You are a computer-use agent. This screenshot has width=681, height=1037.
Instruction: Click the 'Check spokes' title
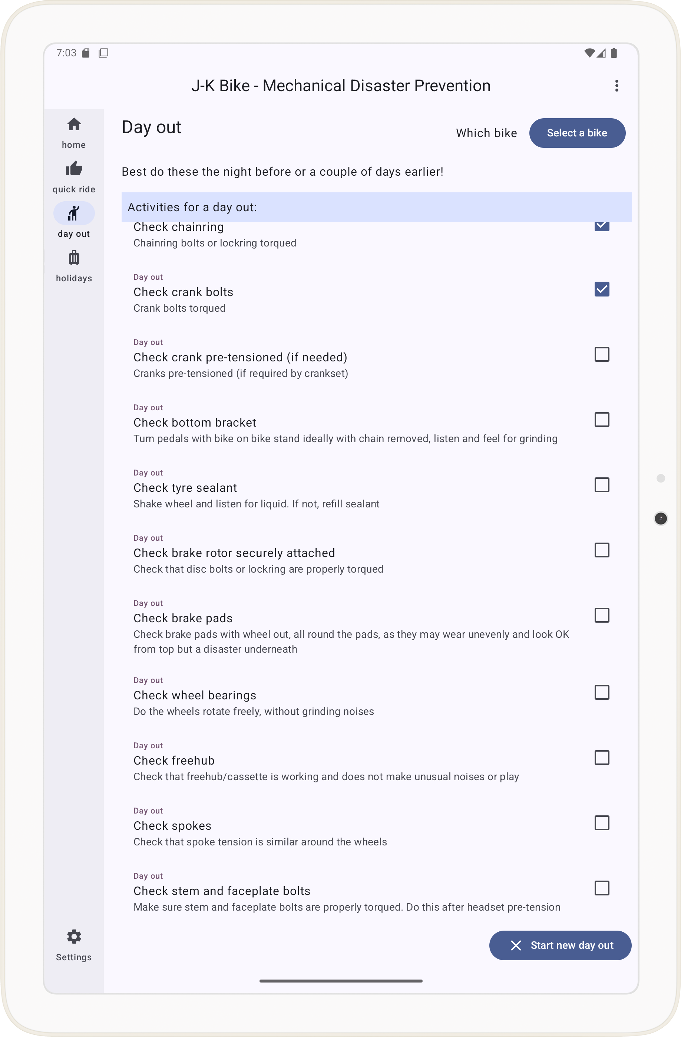click(172, 826)
